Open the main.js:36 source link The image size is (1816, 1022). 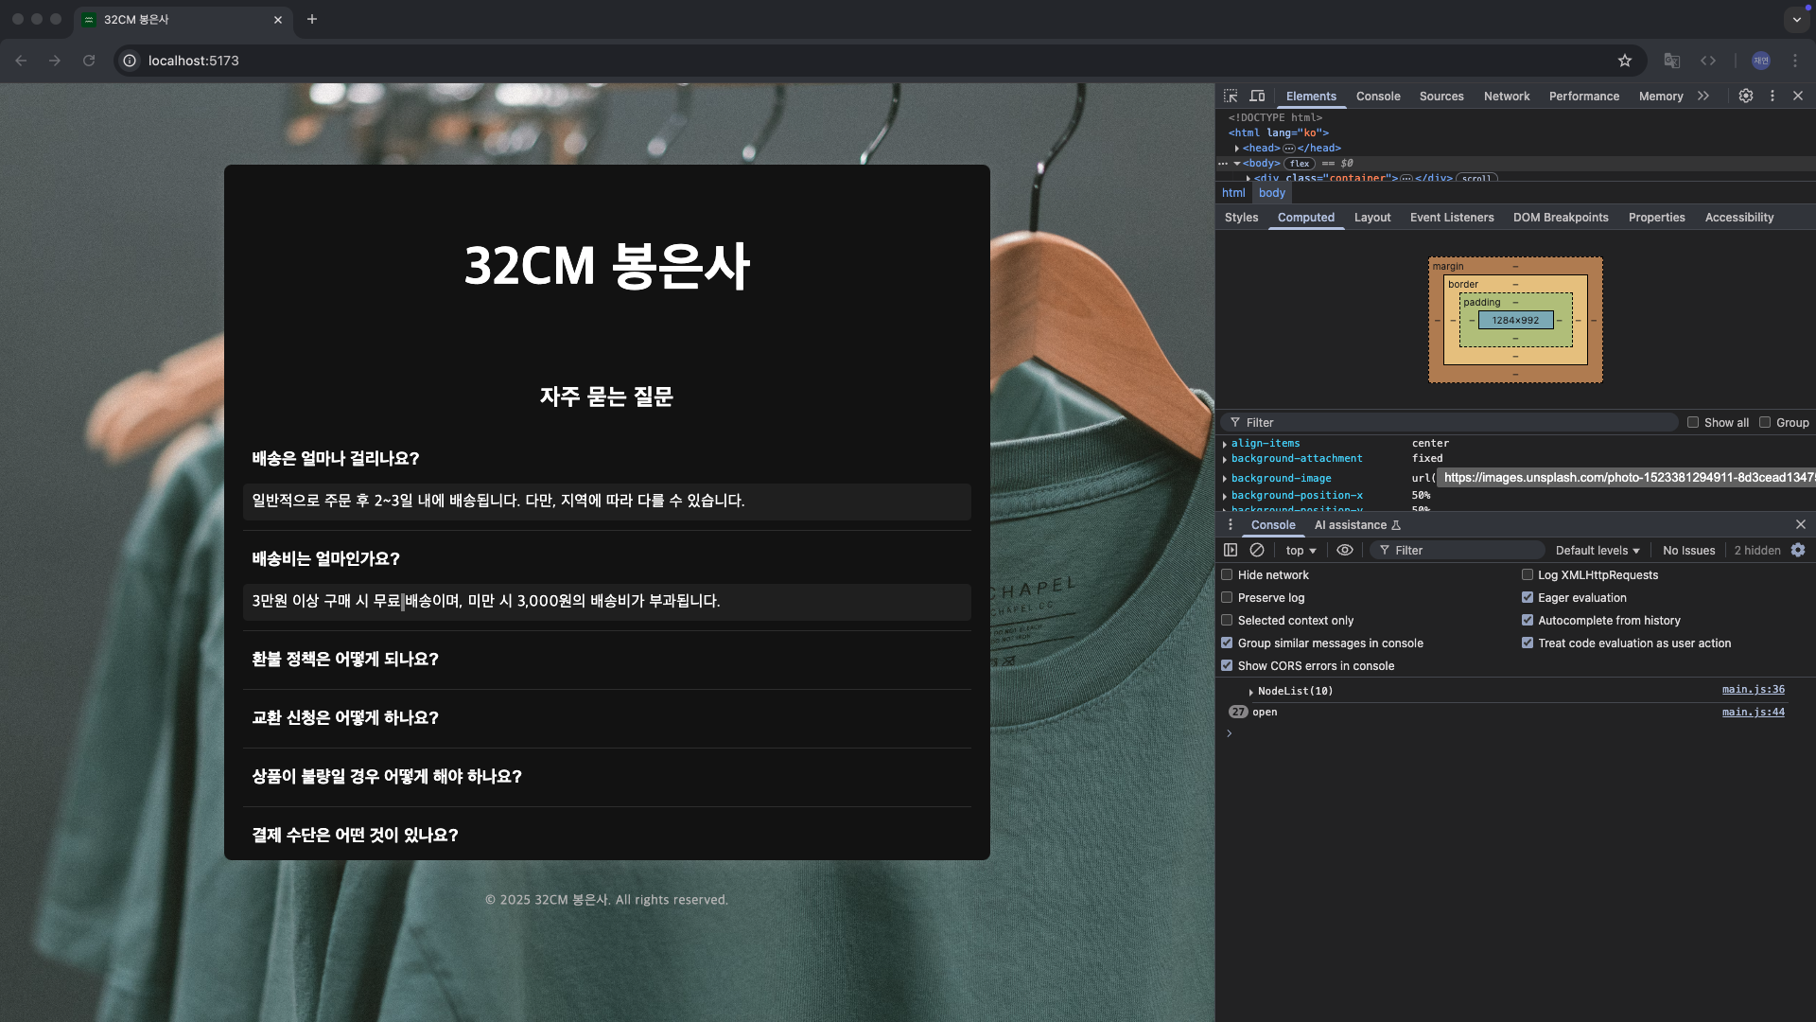(1754, 690)
